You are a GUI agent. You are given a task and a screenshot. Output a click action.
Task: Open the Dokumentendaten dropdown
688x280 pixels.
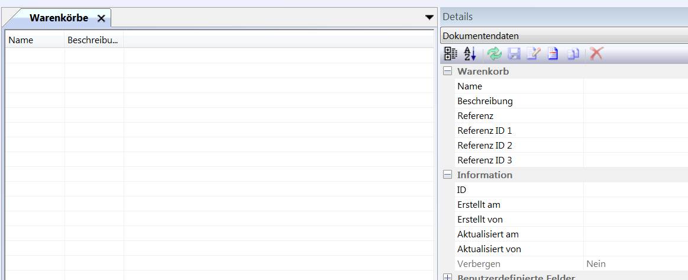(x=564, y=36)
